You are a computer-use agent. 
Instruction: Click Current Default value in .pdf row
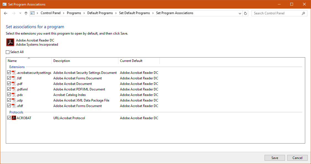(x=139, y=84)
